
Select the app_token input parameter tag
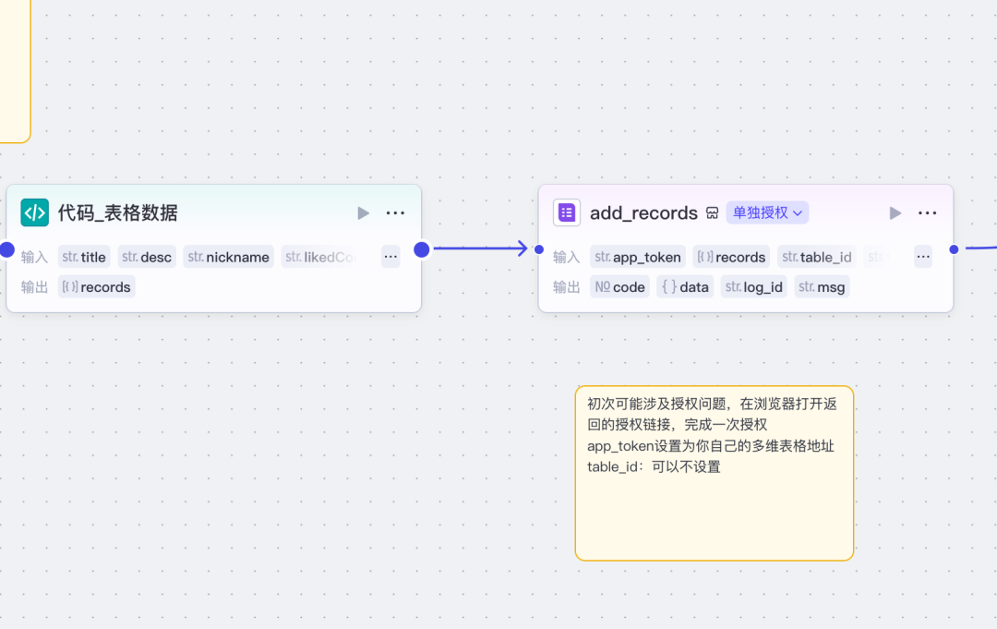click(x=638, y=257)
